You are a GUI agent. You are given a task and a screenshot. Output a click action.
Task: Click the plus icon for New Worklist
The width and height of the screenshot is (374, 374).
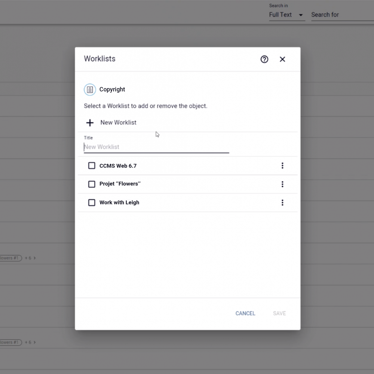[90, 123]
